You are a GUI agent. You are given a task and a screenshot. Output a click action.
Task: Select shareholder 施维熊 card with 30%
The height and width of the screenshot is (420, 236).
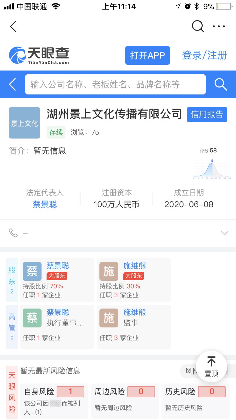pyautogui.click(x=134, y=280)
